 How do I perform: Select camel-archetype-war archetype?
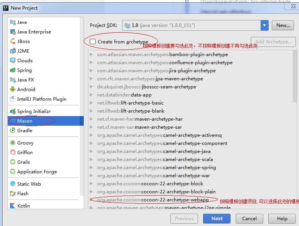[x=154, y=175]
